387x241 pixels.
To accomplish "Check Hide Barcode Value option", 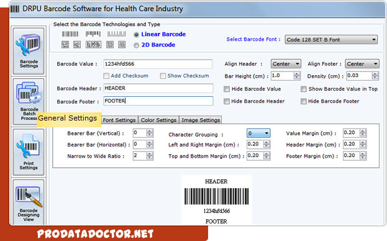I will point(227,89).
